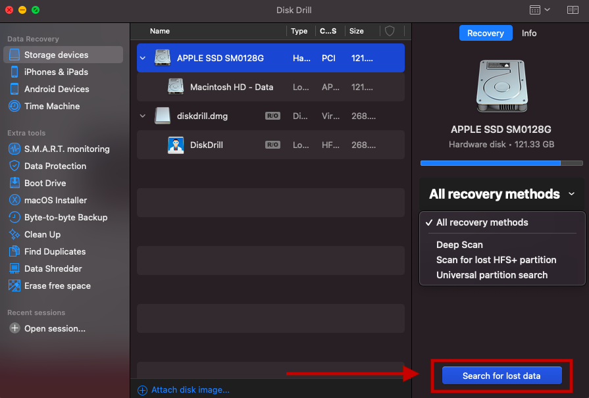
Task: Select iPhones & iPads sidebar item
Action: tap(56, 72)
